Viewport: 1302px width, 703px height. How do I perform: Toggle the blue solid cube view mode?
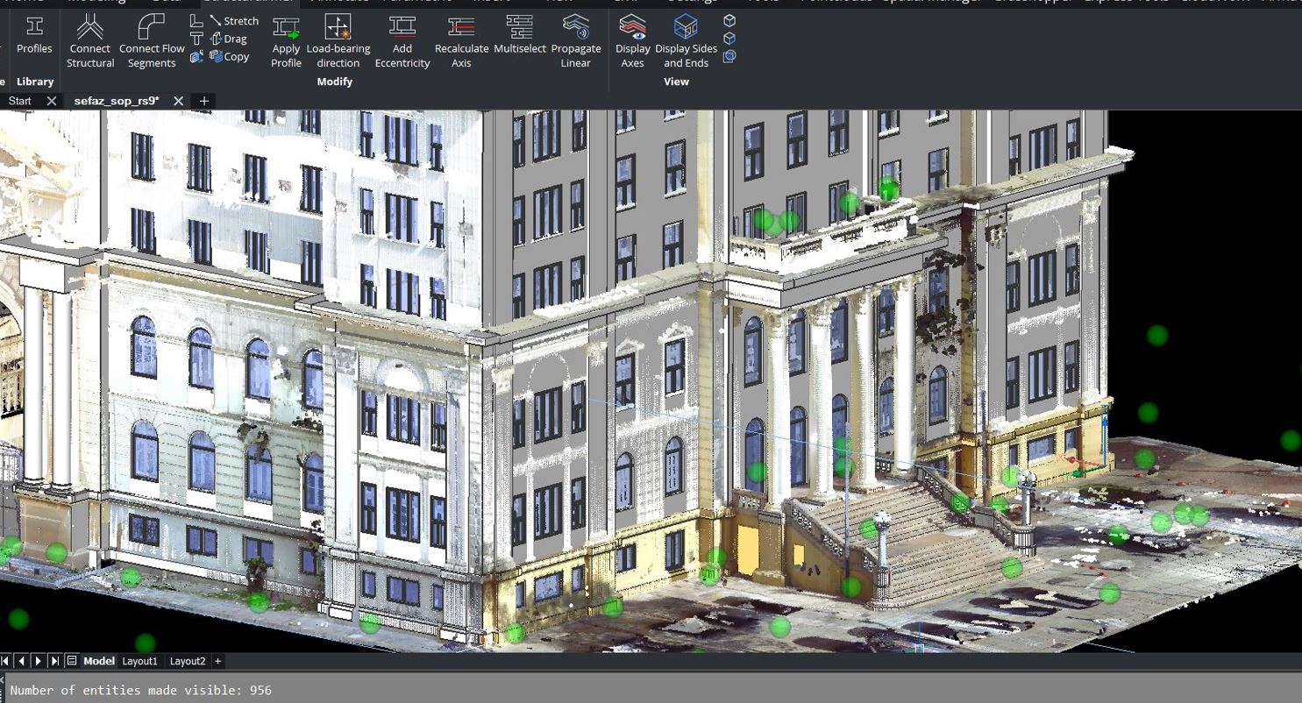tap(729, 39)
